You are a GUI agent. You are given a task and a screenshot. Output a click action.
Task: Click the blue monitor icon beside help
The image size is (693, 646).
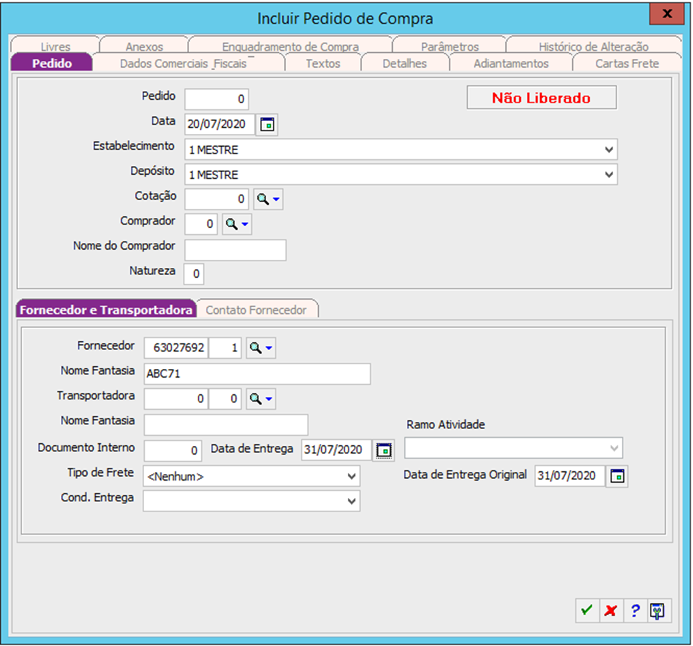659,611
